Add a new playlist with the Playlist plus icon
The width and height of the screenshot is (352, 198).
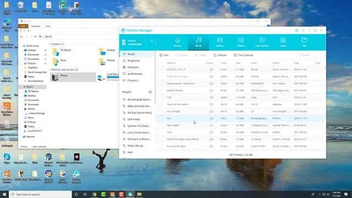[150, 92]
